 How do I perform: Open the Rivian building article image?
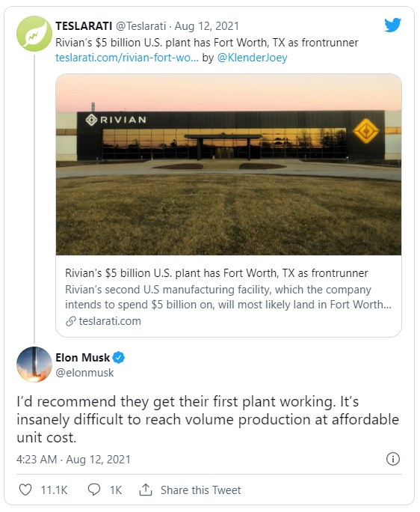coord(229,165)
